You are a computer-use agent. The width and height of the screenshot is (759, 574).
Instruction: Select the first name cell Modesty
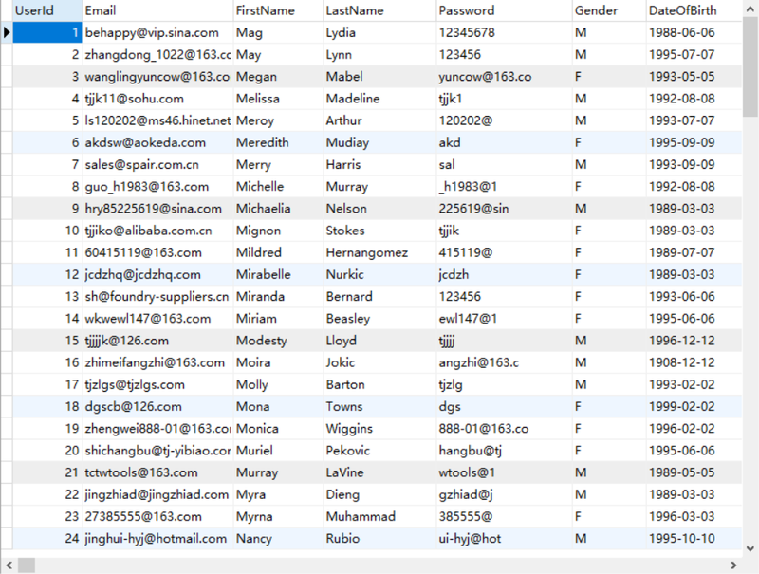coord(278,341)
